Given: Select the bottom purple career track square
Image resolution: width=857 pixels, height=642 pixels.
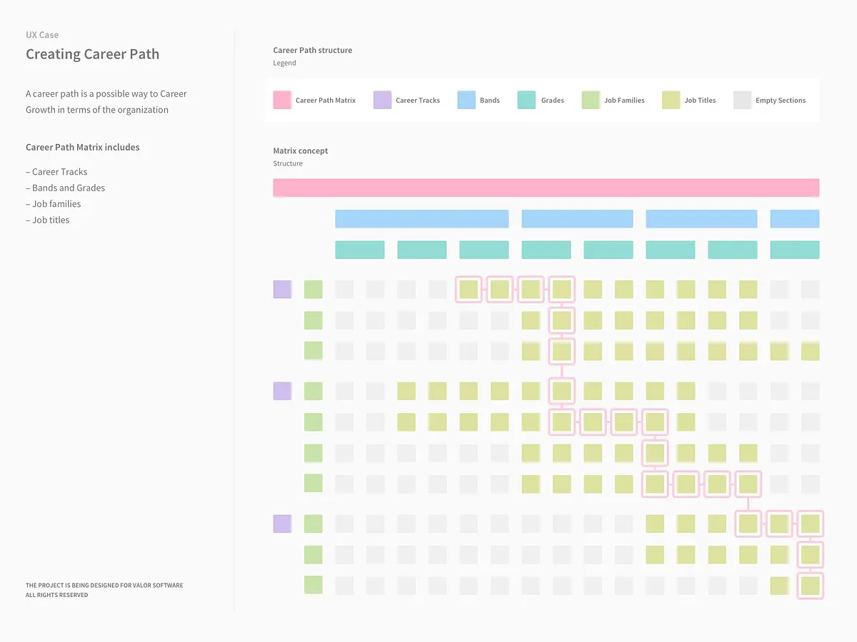Looking at the screenshot, I should click(x=282, y=524).
